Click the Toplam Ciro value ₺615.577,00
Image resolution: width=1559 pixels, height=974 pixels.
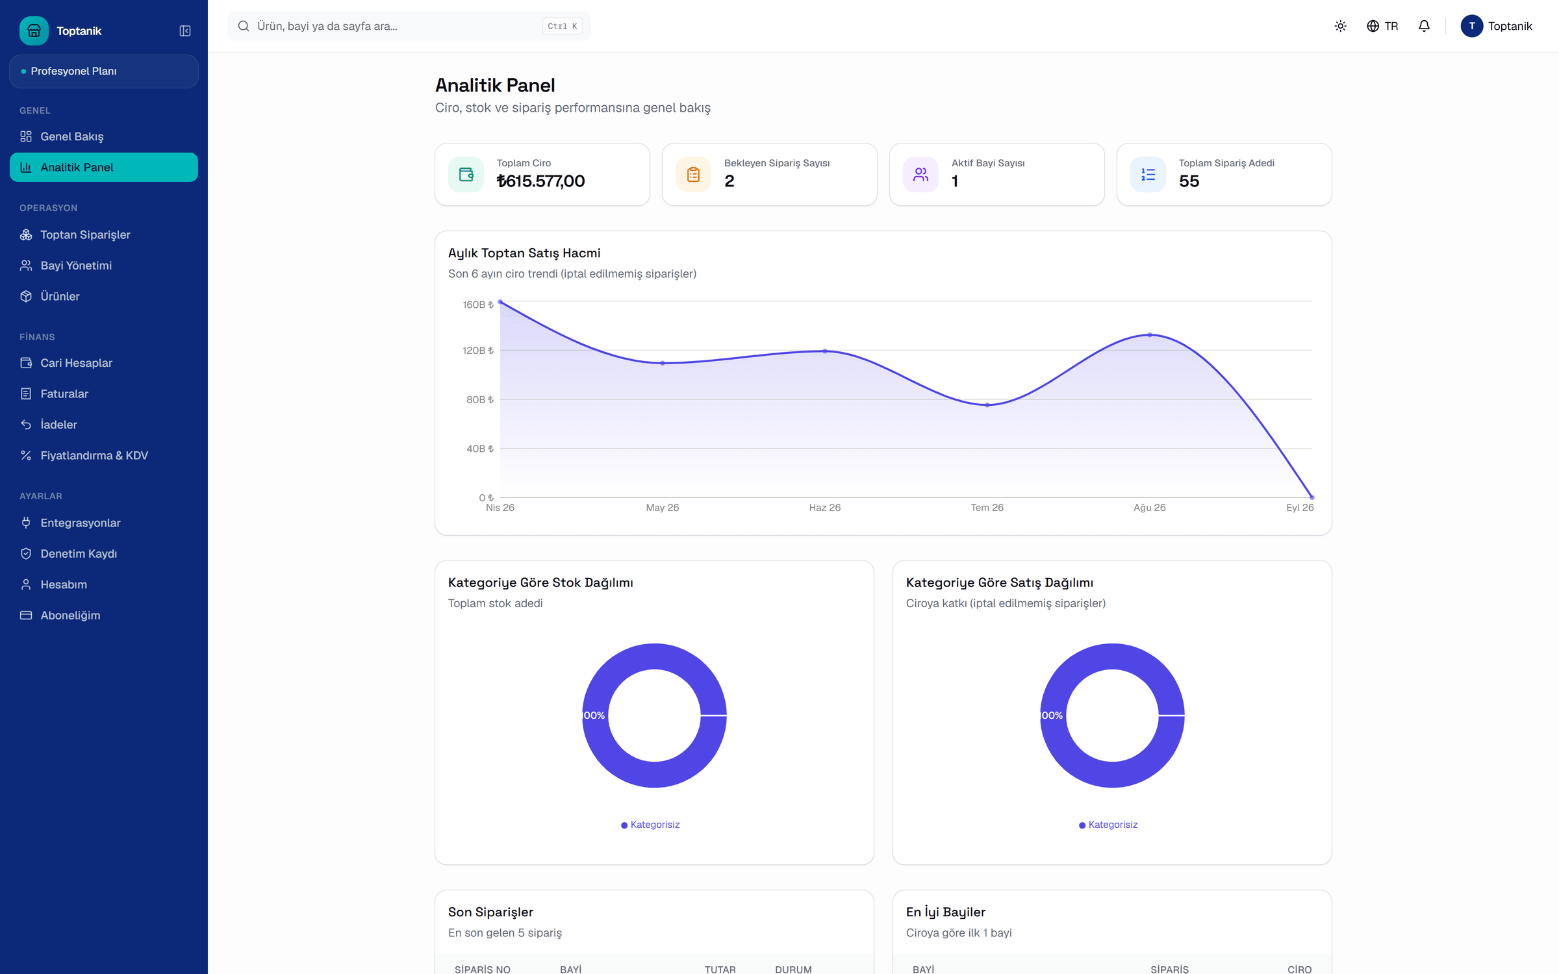coord(540,181)
